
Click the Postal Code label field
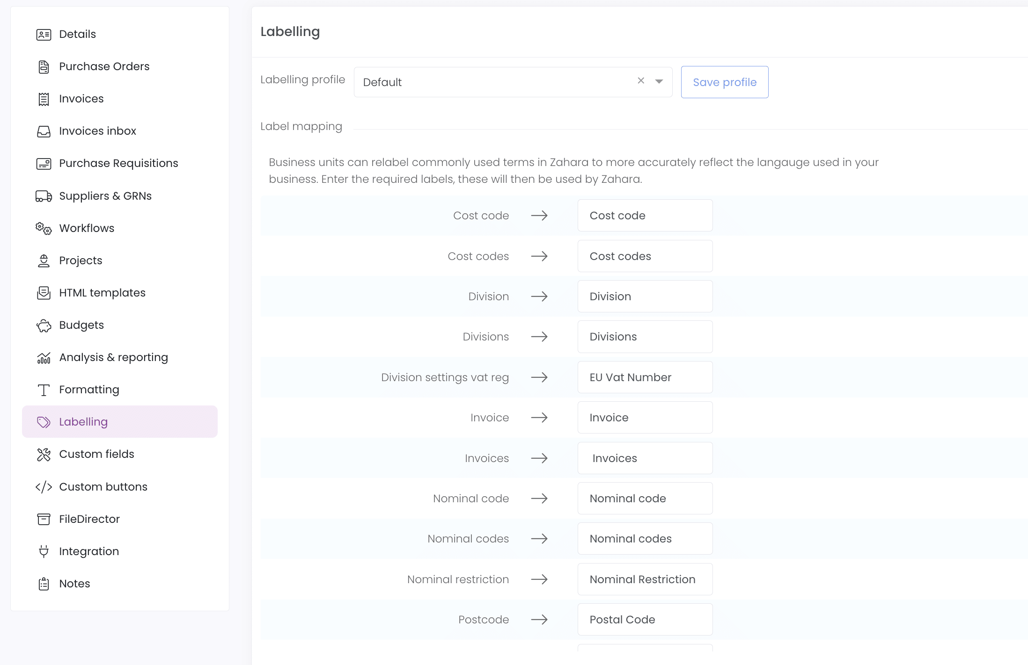[645, 620]
